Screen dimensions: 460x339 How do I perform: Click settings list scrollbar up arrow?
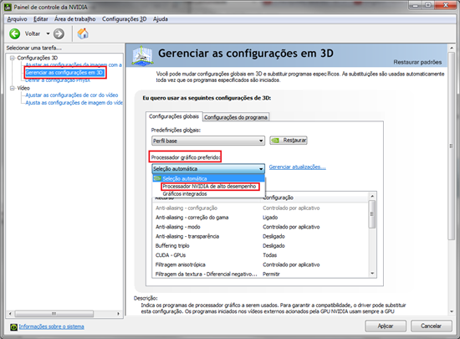tap(372, 196)
